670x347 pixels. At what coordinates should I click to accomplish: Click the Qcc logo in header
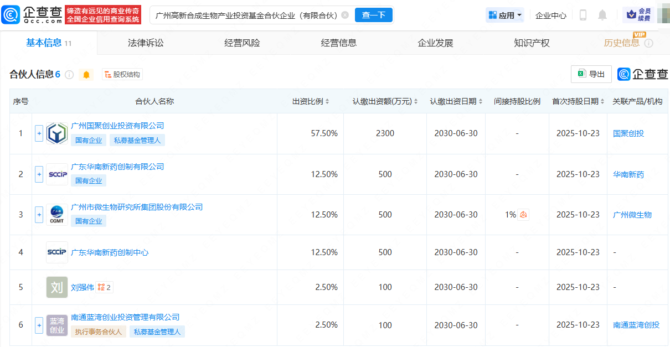tap(32, 15)
